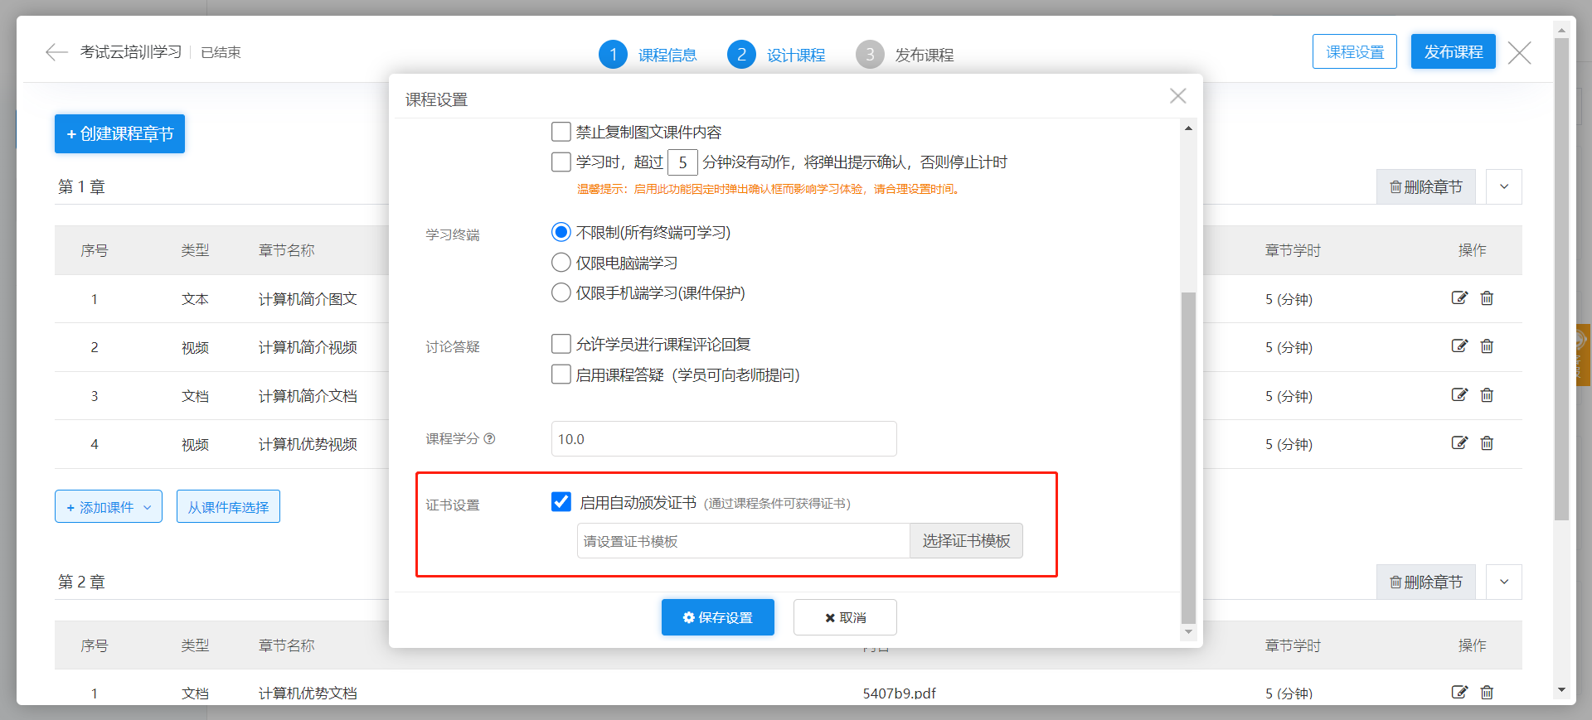Enable 禁止复制图文课件内容 checkbox
The image size is (1592, 720).
(561, 132)
